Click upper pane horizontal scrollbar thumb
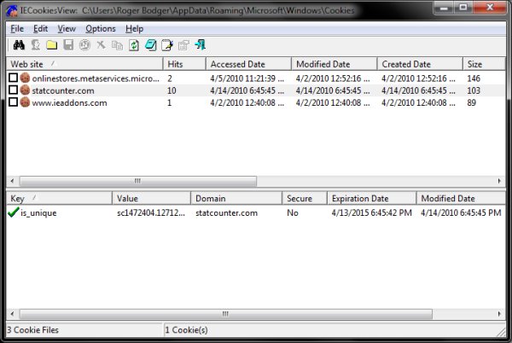 (x=137, y=181)
